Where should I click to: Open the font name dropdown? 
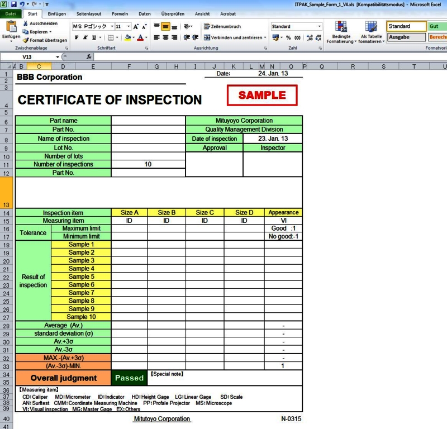tap(112, 26)
